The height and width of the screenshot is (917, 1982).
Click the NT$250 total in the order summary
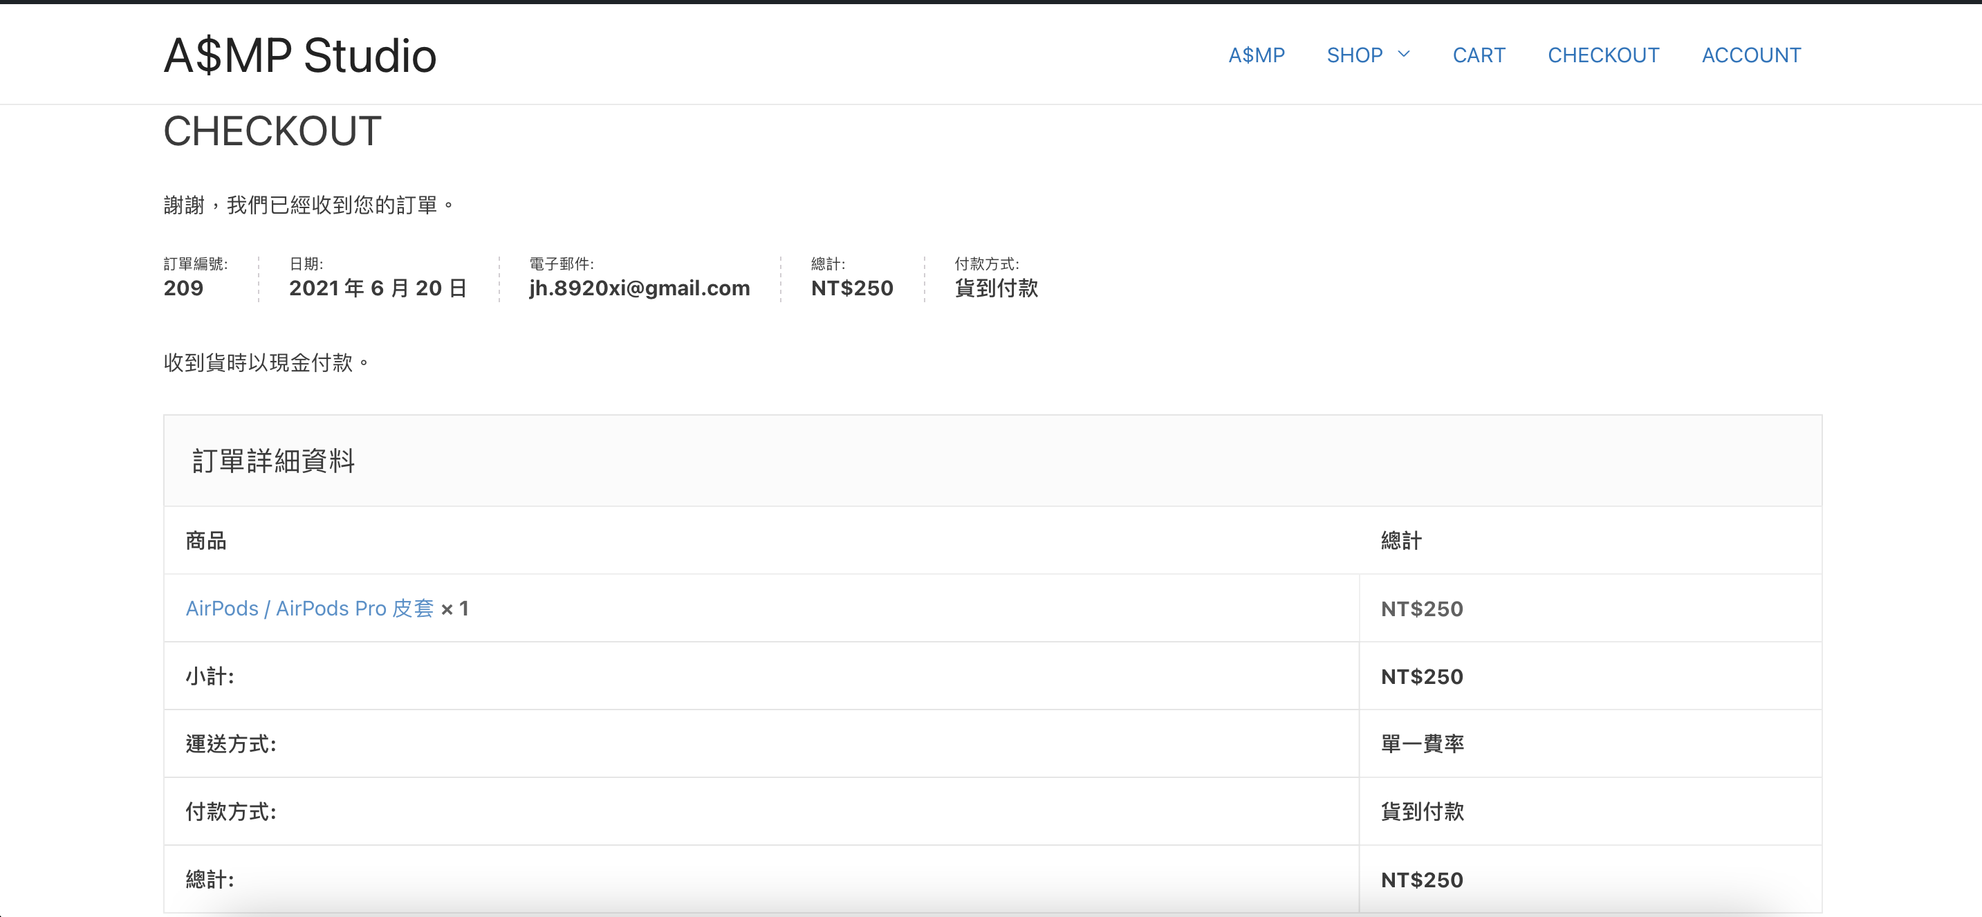pyautogui.click(x=852, y=288)
